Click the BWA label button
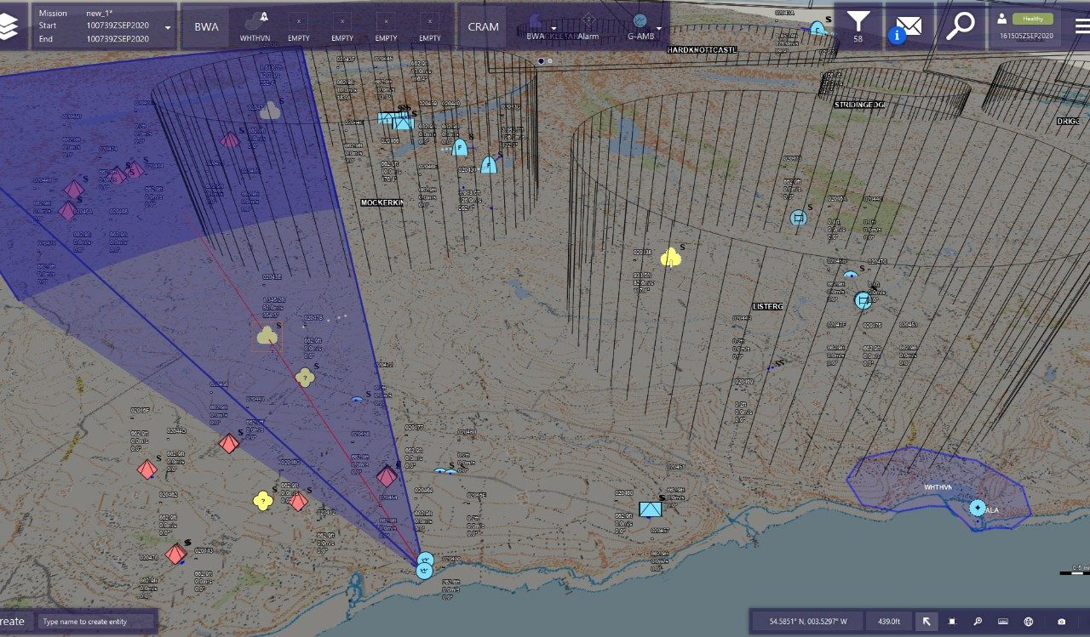The image size is (1090, 637). click(206, 26)
